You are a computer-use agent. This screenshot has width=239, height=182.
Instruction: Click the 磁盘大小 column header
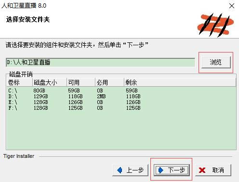point(50,82)
